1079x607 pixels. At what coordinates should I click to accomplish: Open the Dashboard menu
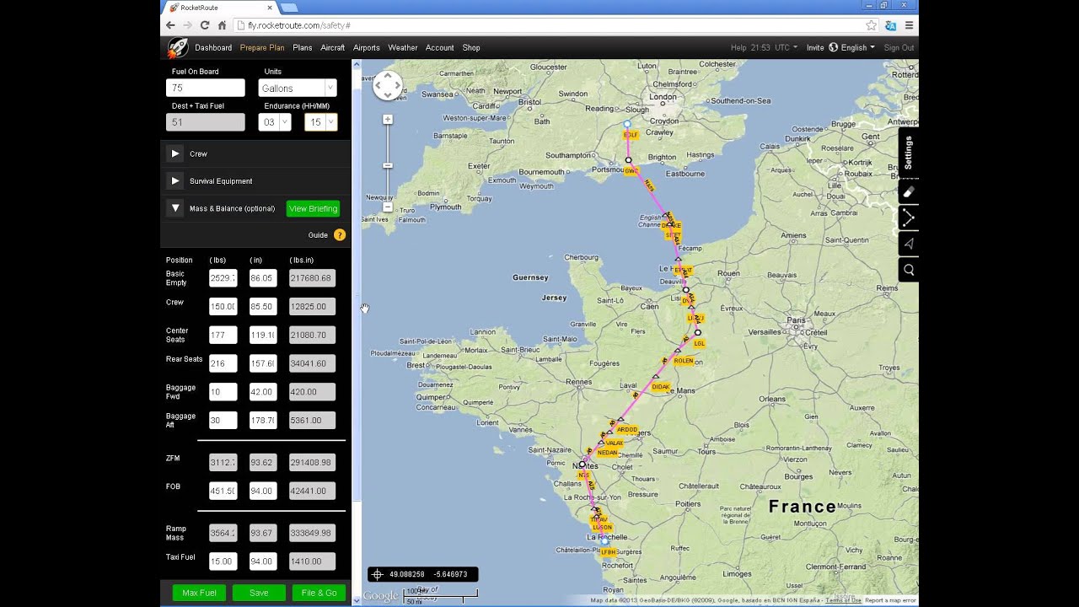click(213, 47)
